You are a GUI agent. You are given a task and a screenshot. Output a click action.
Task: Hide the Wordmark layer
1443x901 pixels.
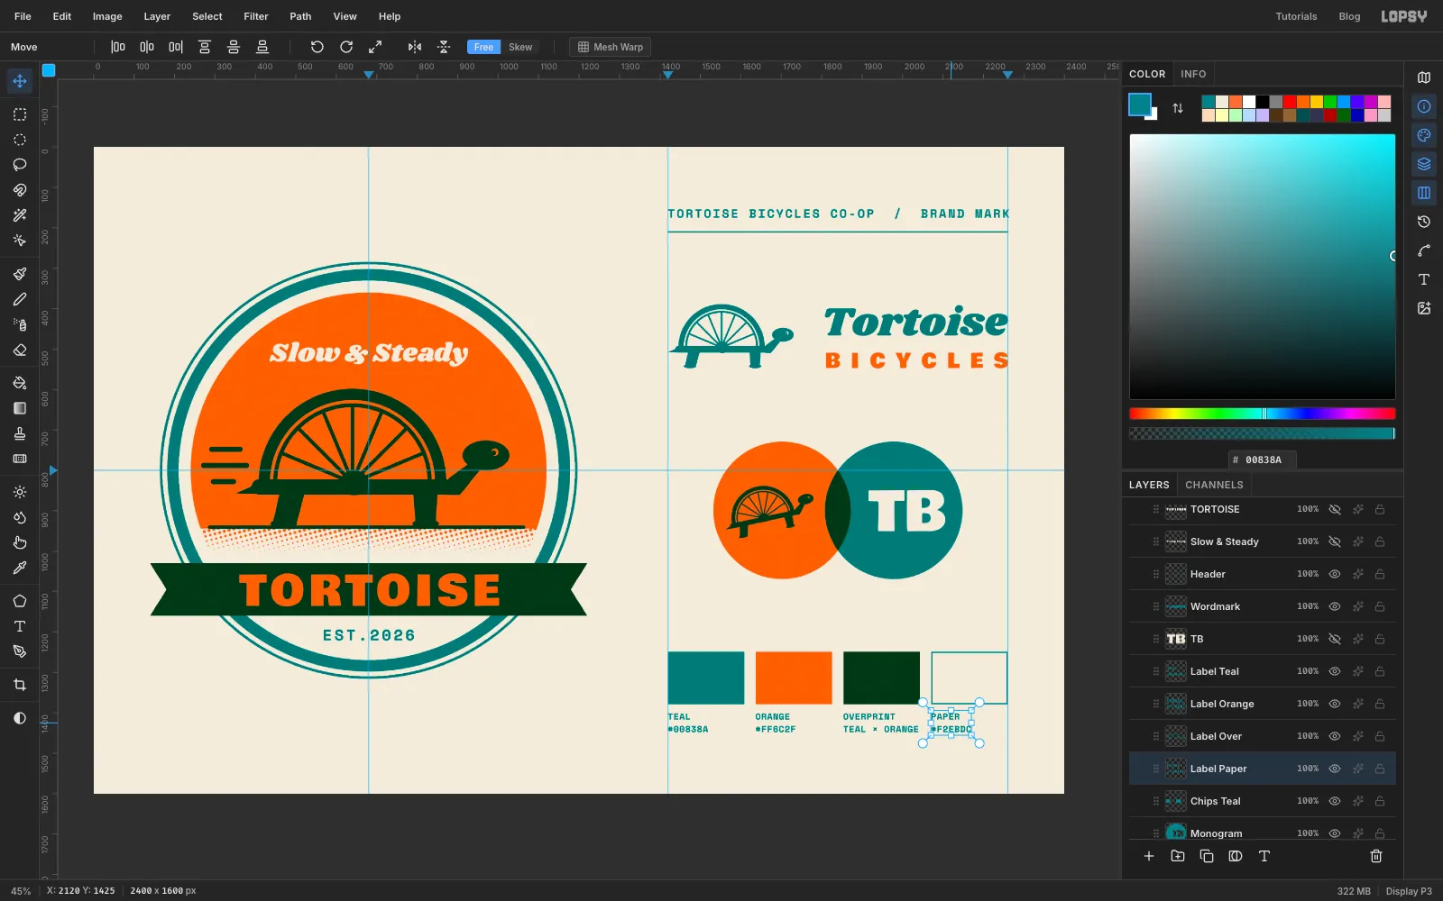point(1335,606)
